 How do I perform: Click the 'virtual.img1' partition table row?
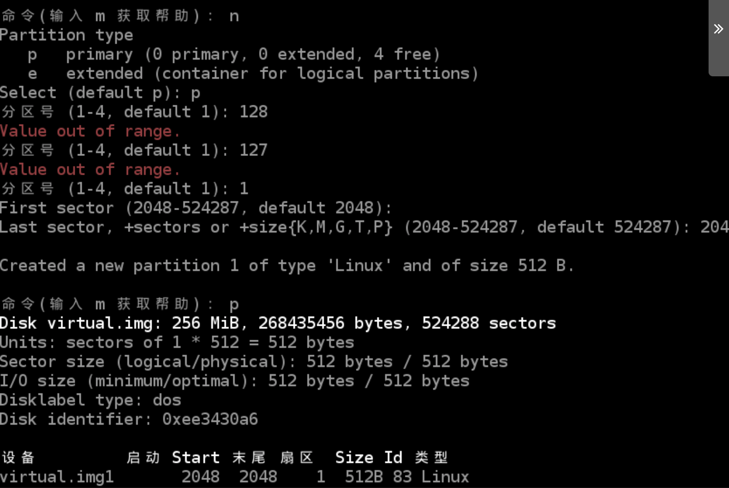[57, 477]
